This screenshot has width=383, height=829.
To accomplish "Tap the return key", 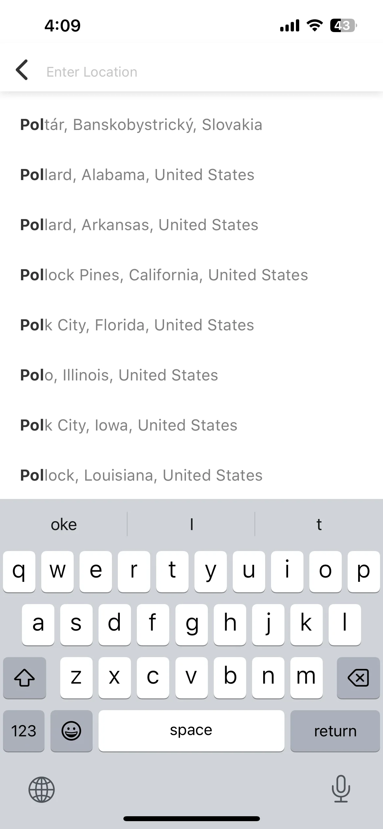I will pyautogui.click(x=335, y=730).
